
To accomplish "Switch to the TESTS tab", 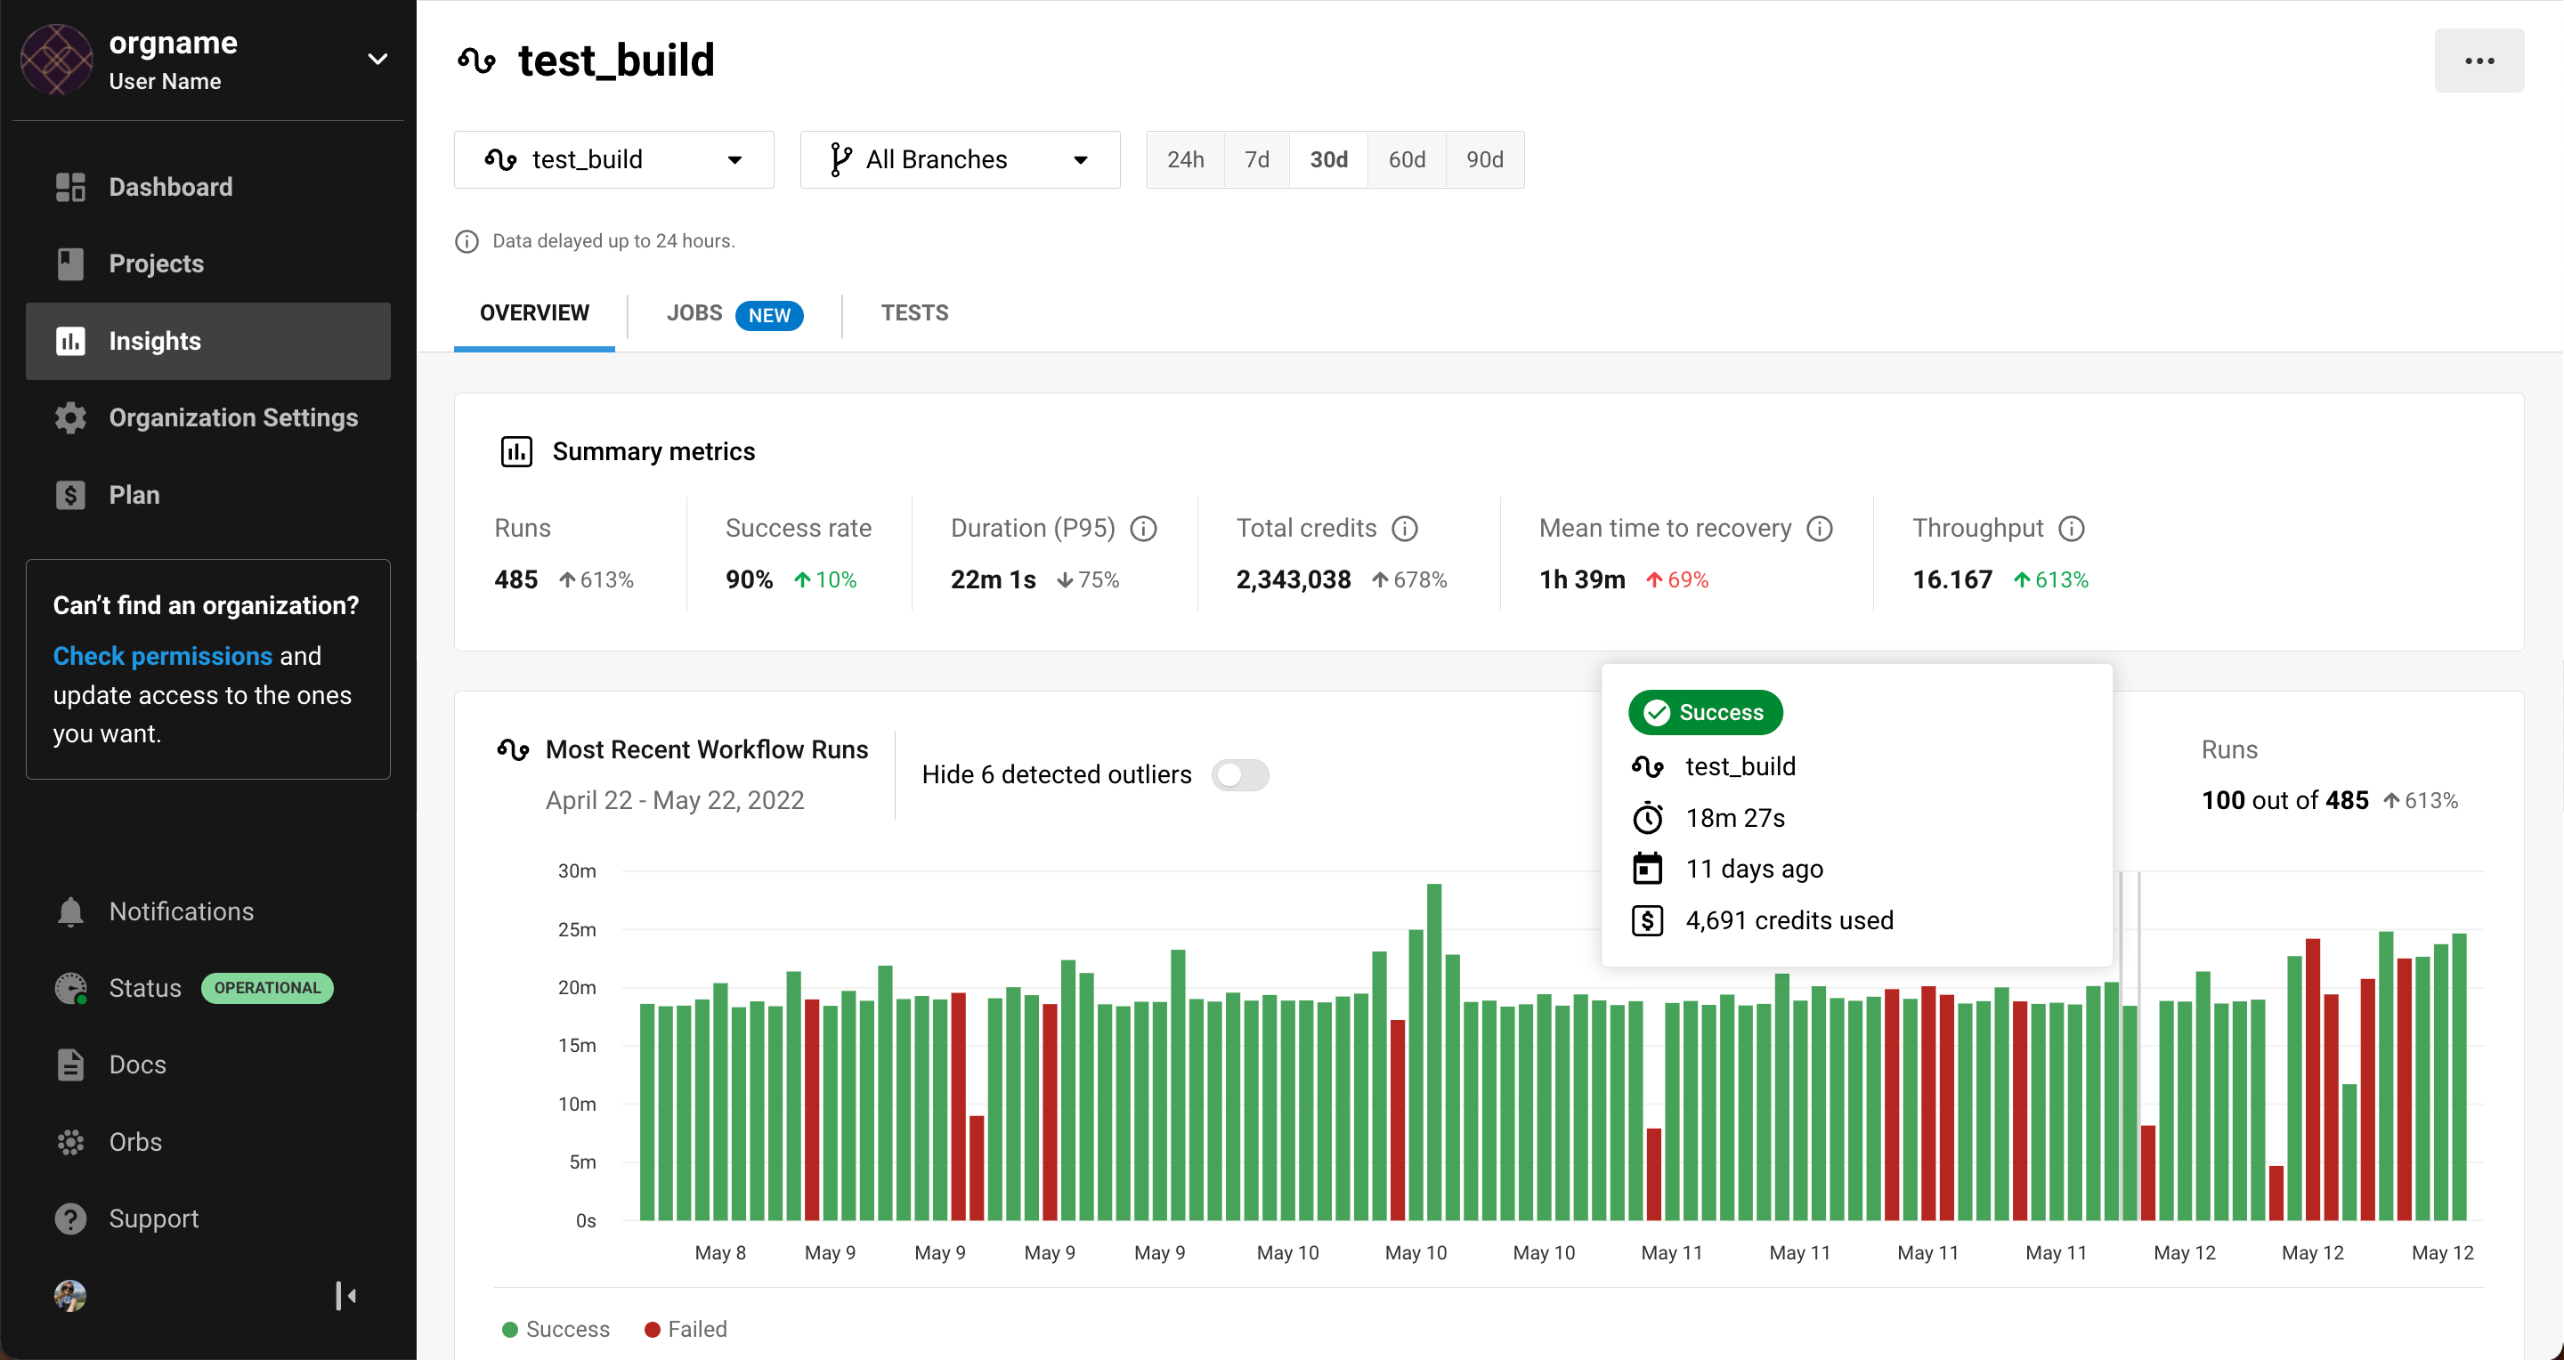I will pos(914,313).
